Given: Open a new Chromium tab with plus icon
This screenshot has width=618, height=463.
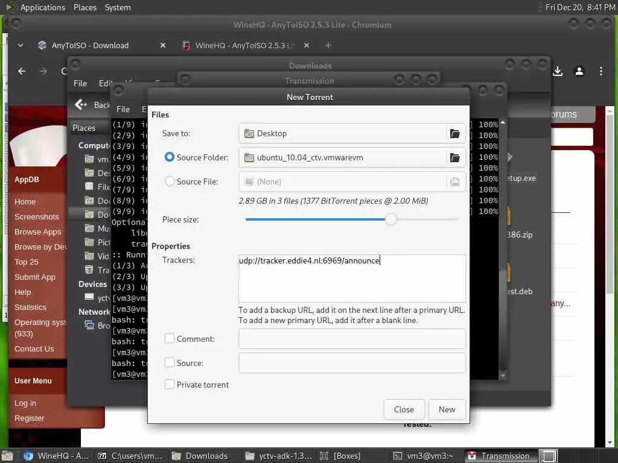Looking at the screenshot, I should pos(328,45).
